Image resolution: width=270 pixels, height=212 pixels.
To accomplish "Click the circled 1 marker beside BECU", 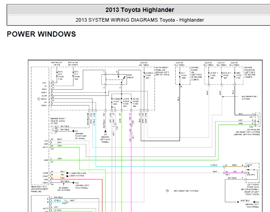I will (39, 99).
